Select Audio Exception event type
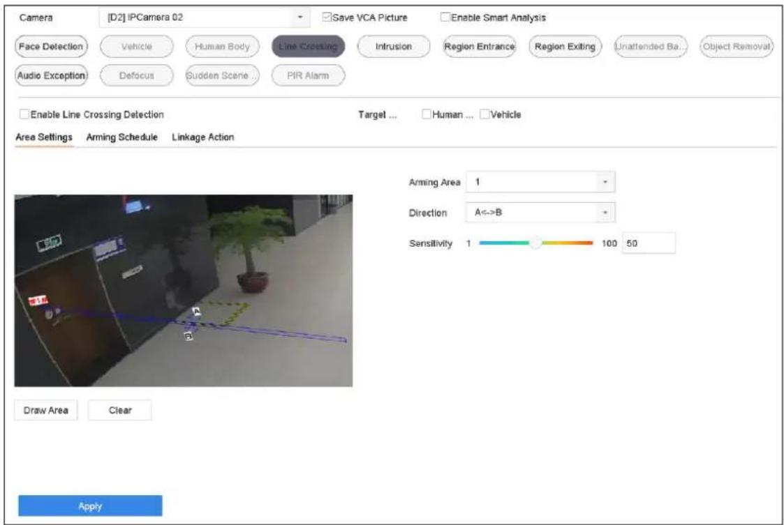Viewport: 784px width, 525px height. [x=51, y=75]
